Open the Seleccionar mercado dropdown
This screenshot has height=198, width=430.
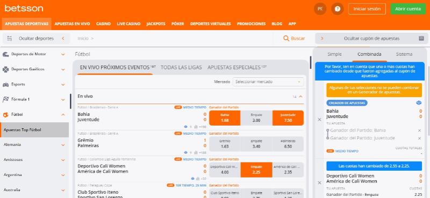click(268, 82)
